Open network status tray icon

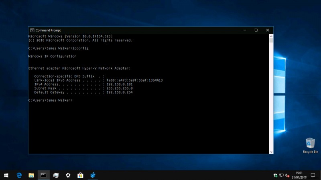tap(281, 175)
